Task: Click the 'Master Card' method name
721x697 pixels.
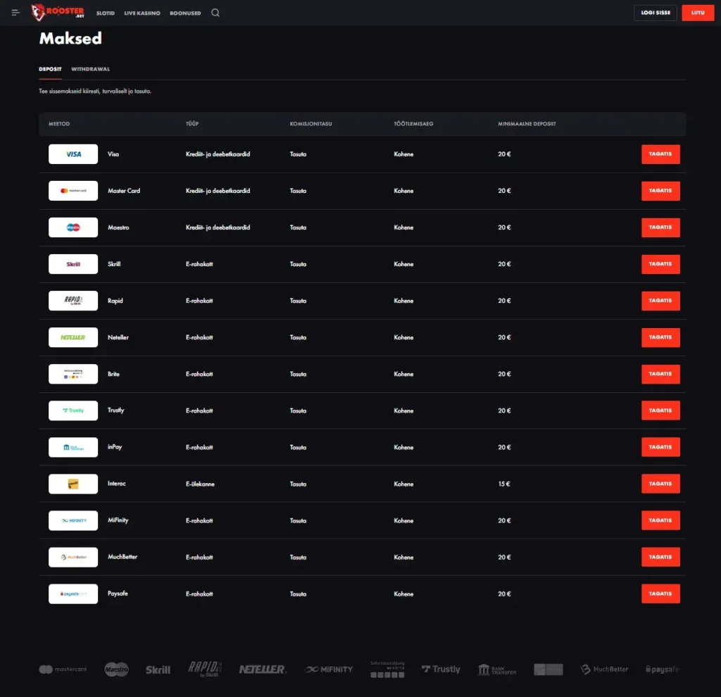Action: point(124,191)
